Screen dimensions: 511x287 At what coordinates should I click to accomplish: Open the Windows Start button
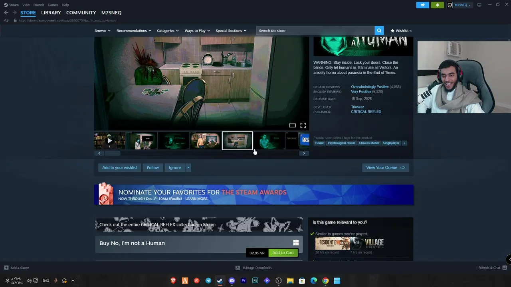tap(337, 281)
